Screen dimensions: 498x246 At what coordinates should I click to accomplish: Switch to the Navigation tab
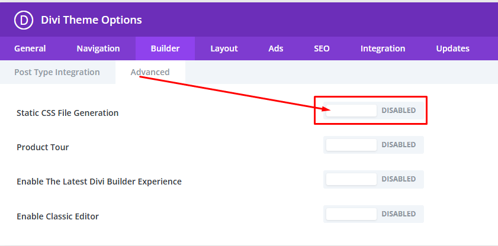98,48
